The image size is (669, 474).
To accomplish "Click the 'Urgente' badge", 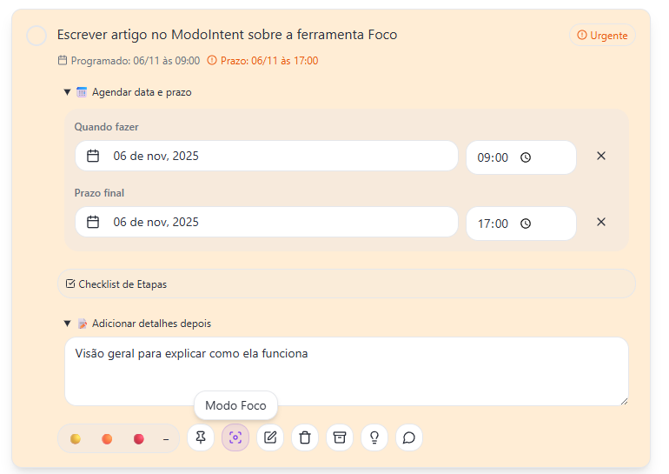I will [602, 36].
